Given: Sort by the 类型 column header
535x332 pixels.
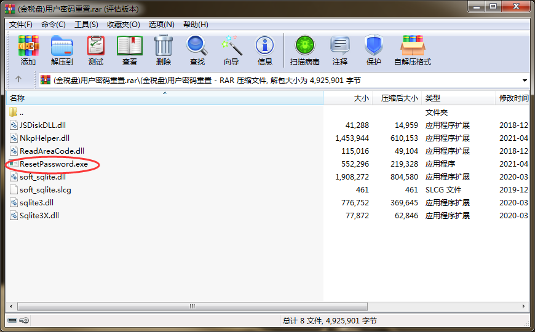Looking at the screenshot, I should pos(459,98).
